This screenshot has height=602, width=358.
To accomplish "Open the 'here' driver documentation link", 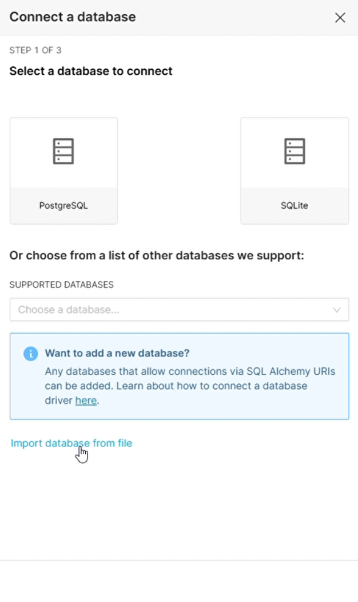I will 86,401.
